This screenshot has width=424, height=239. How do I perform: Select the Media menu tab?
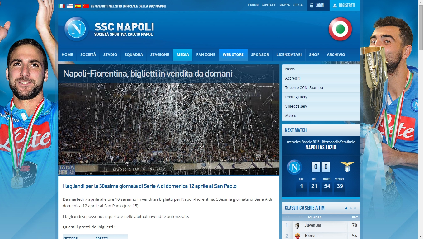pyautogui.click(x=183, y=55)
